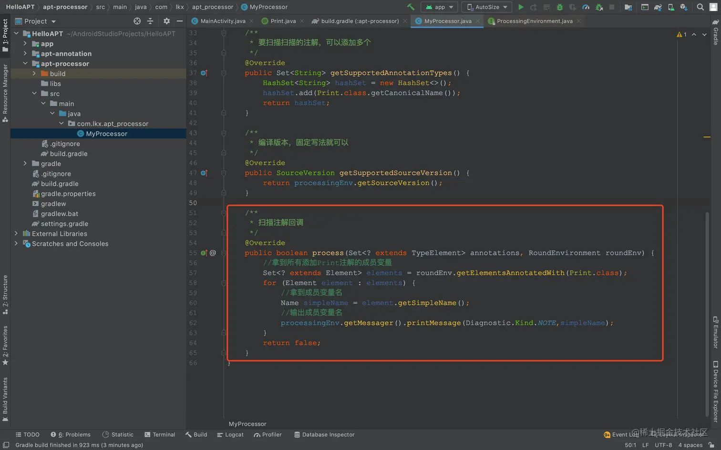Image resolution: width=721 pixels, height=450 pixels.
Task: Run the app using the green play icon
Action: (521, 7)
